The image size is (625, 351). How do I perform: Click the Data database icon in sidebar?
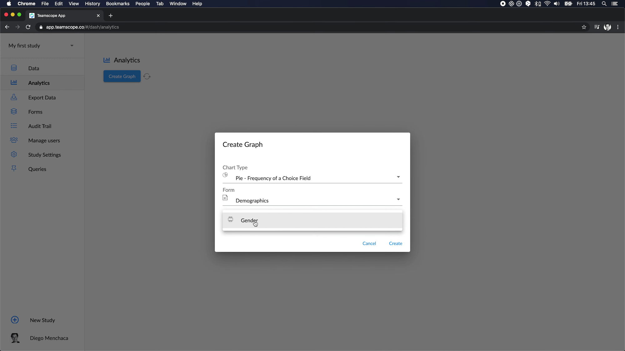[14, 68]
